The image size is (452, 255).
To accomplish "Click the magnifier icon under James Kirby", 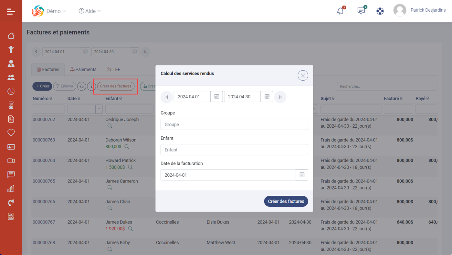I will (110, 249).
